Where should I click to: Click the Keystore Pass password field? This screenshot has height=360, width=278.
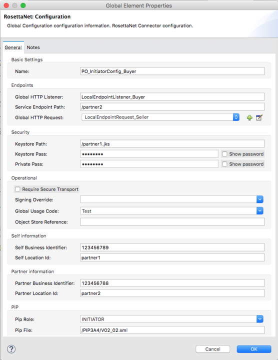coord(149,154)
